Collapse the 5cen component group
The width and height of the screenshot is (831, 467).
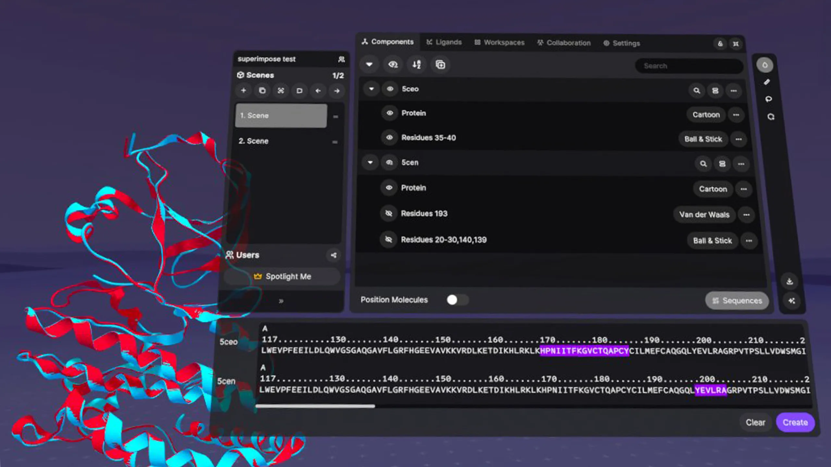[x=370, y=162]
